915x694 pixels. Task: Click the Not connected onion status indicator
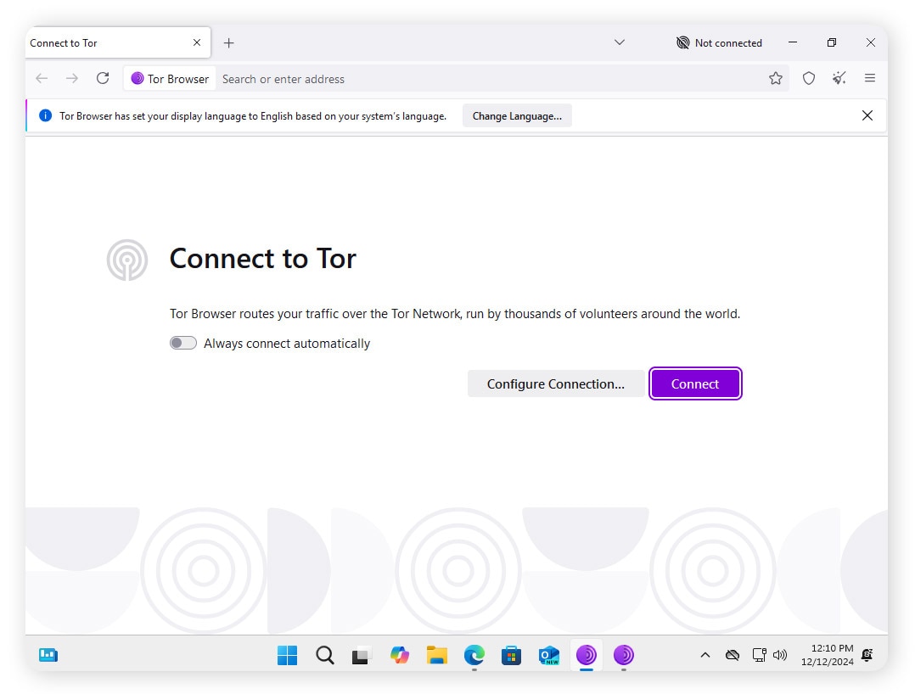pyautogui.click(x=719, y=42)
